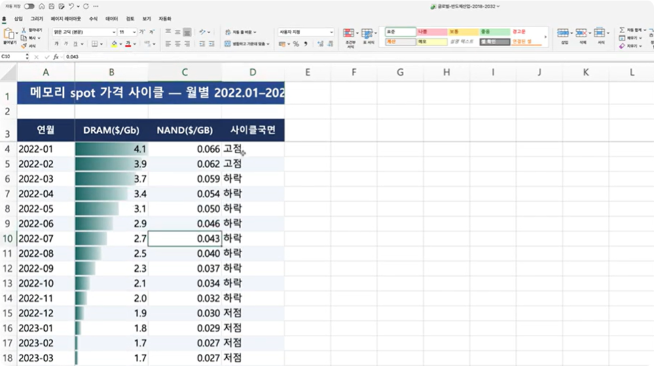This screenshot has width=654, height=366.
Task: Toggle bold (가) formatting
Action: click(x=56, y=44)
